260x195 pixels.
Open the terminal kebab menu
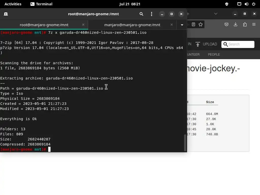pos(151,14)
